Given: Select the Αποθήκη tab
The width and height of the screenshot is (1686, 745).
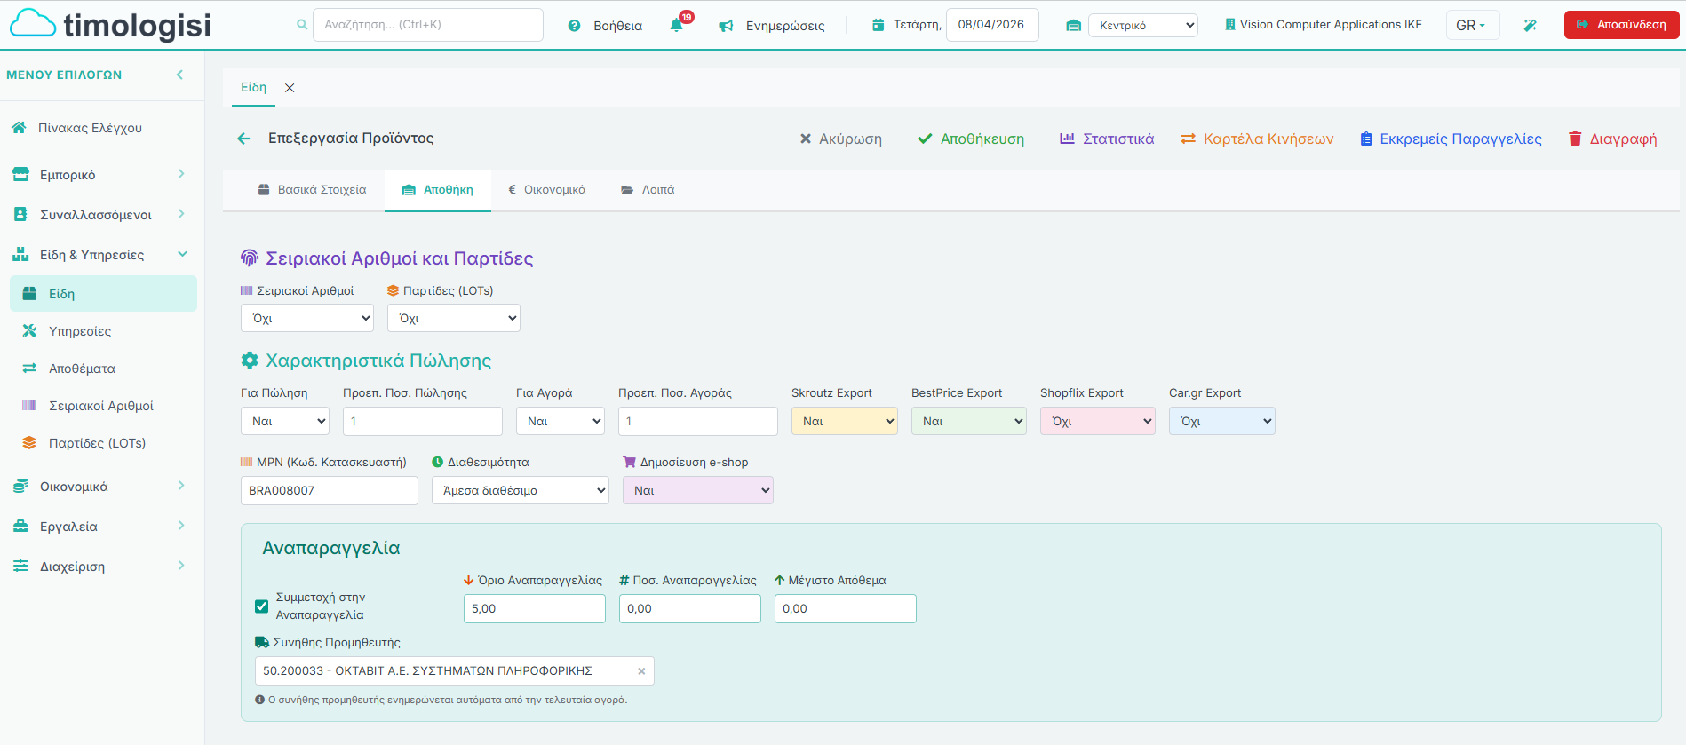Looking at the screenshot, I should point(438,190).
